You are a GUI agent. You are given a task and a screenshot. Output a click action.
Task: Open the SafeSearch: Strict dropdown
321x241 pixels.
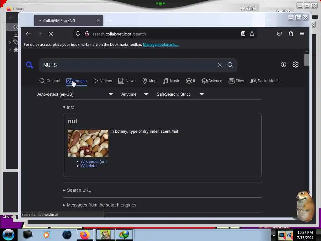180,94
